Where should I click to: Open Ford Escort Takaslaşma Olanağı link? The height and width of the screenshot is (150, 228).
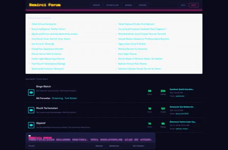[48, 64]
